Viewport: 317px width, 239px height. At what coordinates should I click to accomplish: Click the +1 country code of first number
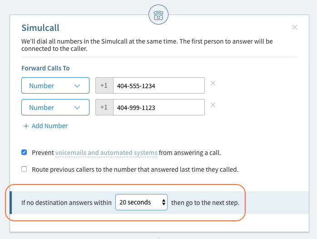click(104, 85)
